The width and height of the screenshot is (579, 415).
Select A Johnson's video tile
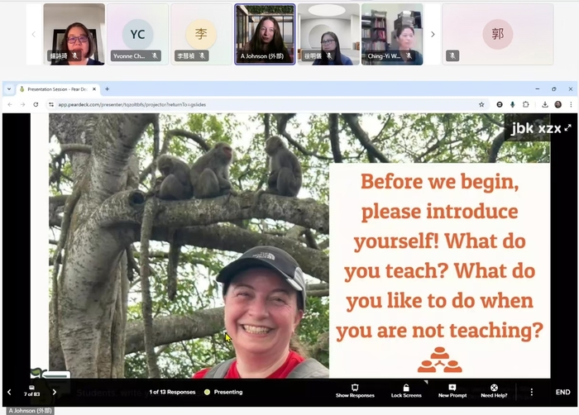[265, 35]
